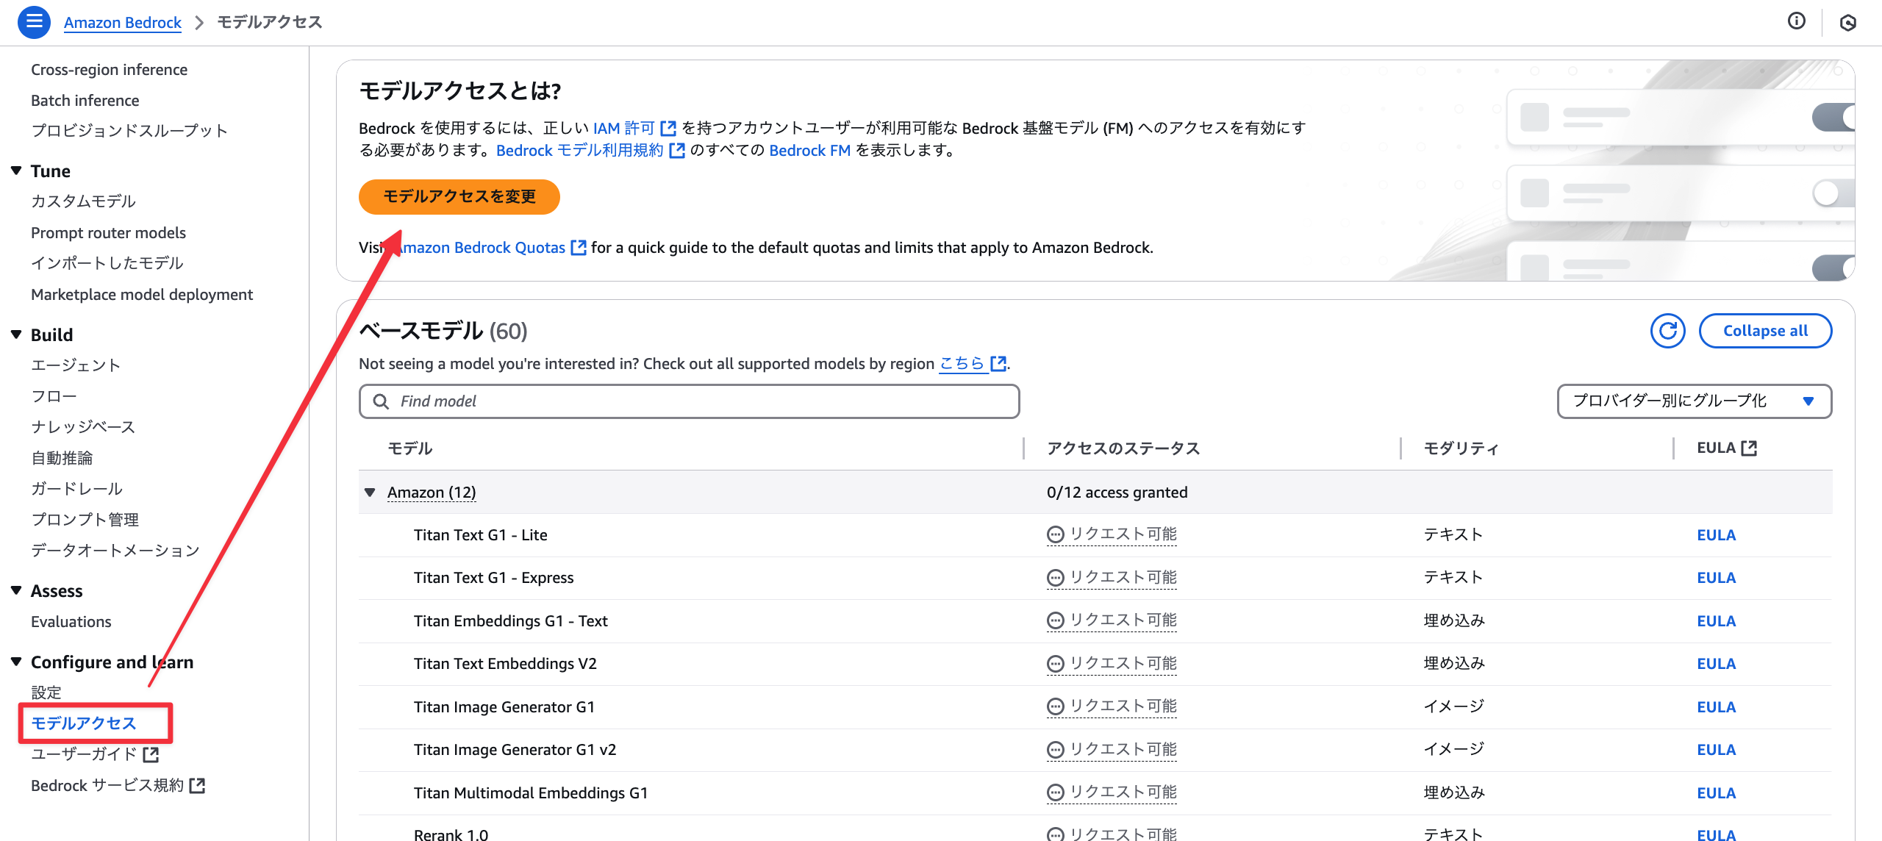1882x841 pixels.
Task: Open インポートしたモデル page
Action: [x=107, y=263]
